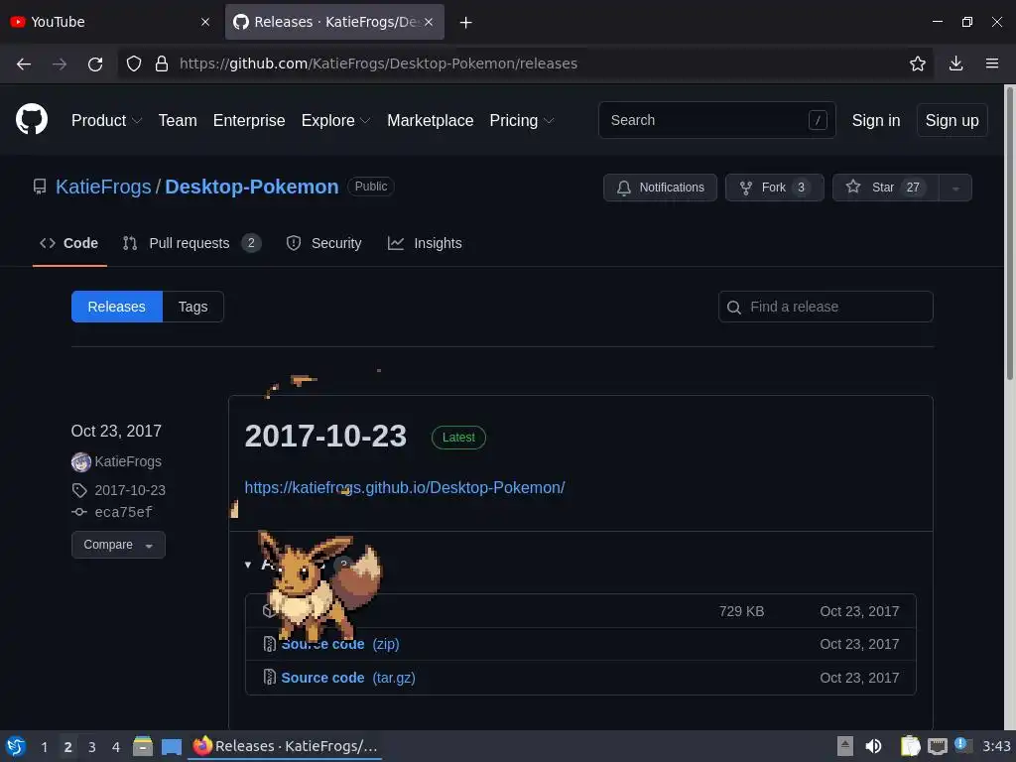This screenshot has width=1016, height=762.
Task: Open the Team page link
Action: coord(178,120)
